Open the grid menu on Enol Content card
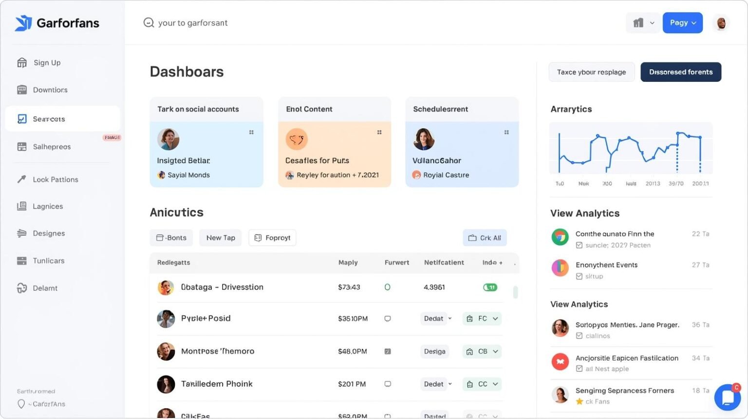Screen dimensions: 748x419 pyautogui.click(x=379, y=132)
